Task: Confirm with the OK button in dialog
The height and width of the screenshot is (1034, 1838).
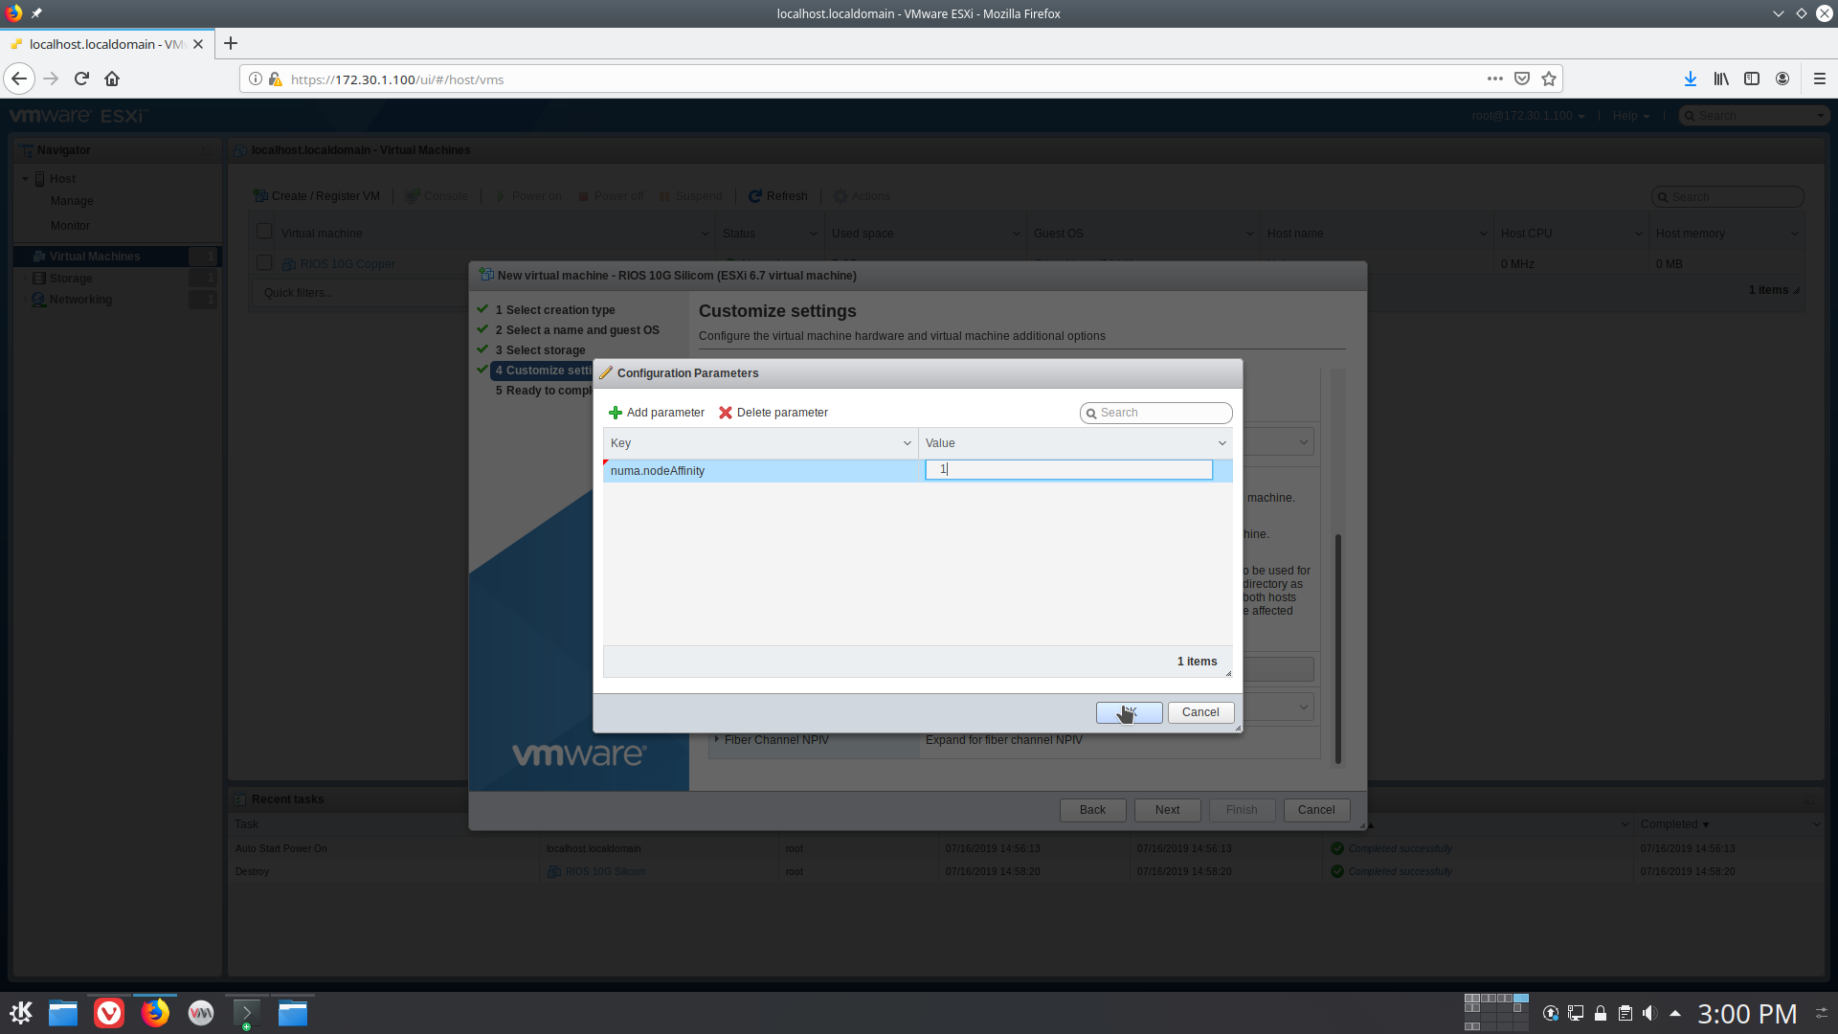Action: (1129, 712)
